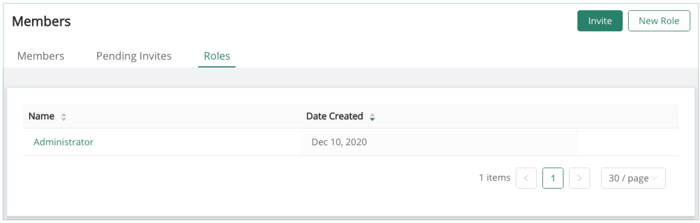
Task: Open the Administrator role link
Action: click(63, 142)
